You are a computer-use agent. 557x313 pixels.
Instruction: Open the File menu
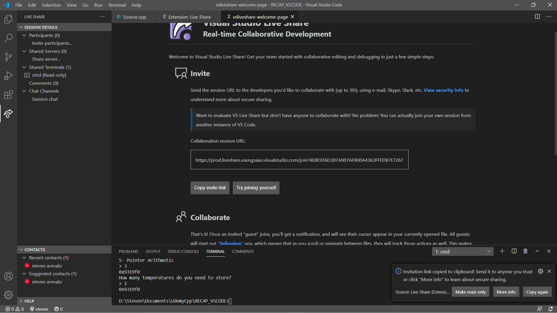tap(19, 5)
